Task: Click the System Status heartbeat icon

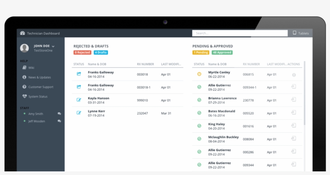Action: (25, 96)
